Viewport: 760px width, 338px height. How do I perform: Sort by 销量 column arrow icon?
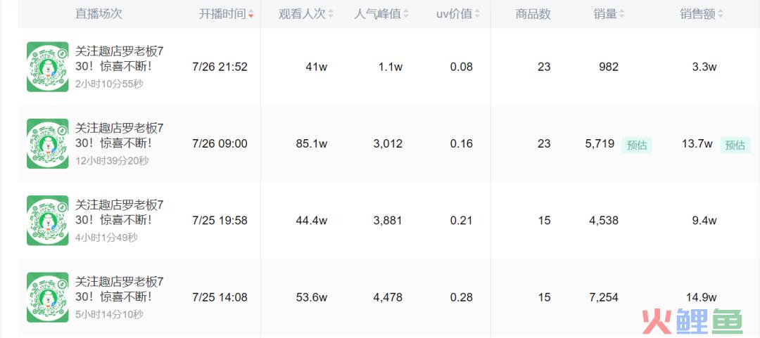[x=622, y=14]
